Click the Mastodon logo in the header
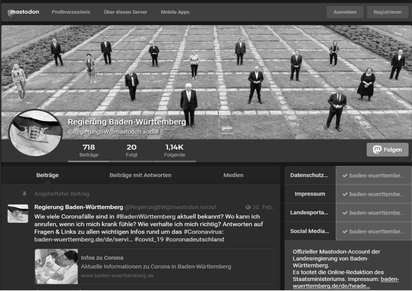Image resolution: width=412 pixels, height=291 pixels. coord(23,12)
